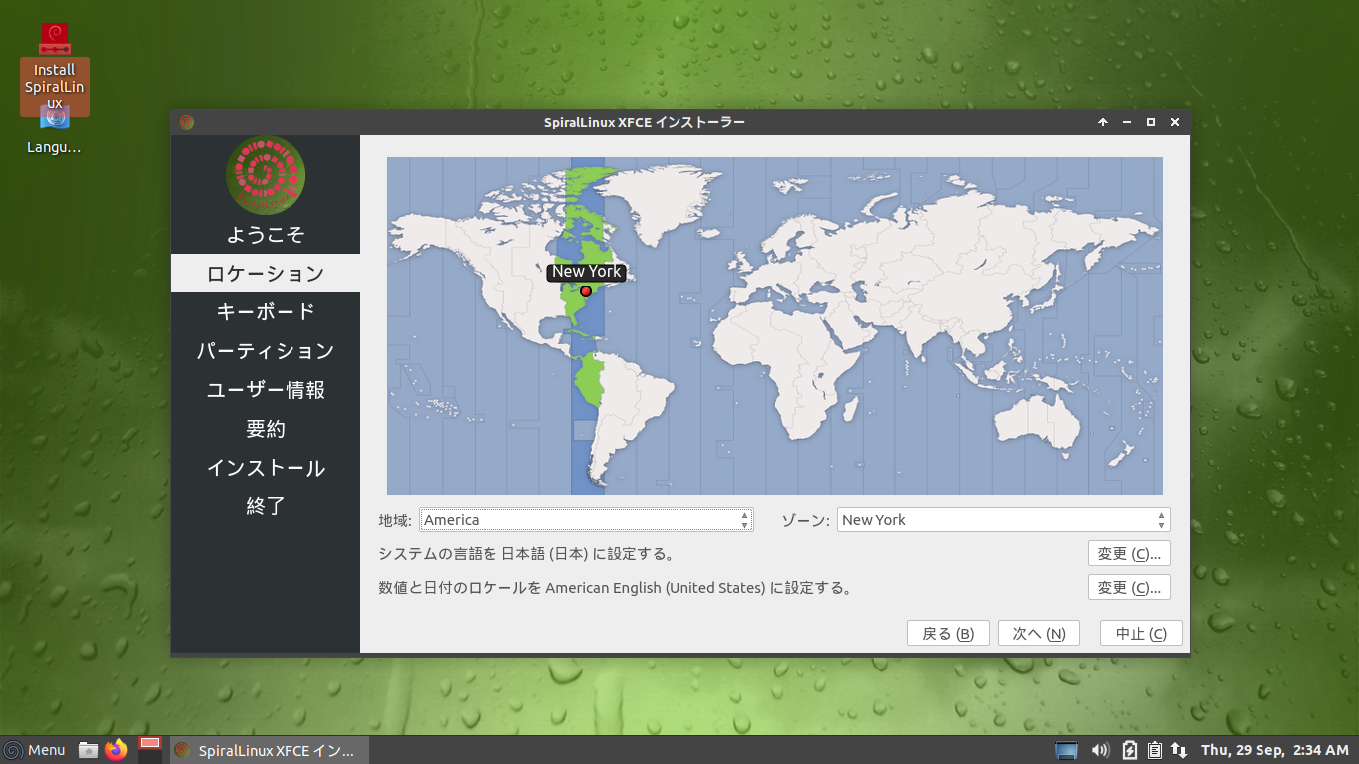This screenshot has width=1359, height=764.
Task: Click 変更 button for system language
Action: [1129, 554]
